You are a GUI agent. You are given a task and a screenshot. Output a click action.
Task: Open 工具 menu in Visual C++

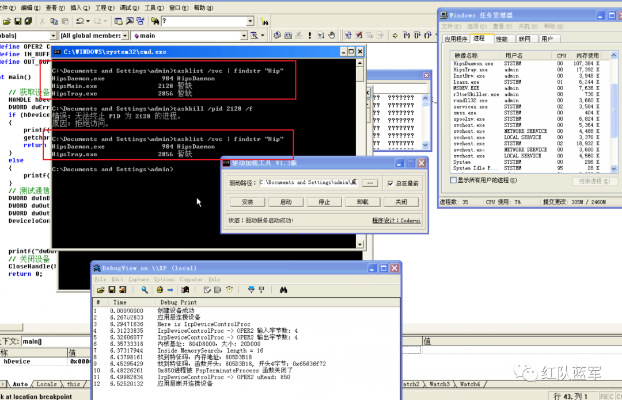154,7
